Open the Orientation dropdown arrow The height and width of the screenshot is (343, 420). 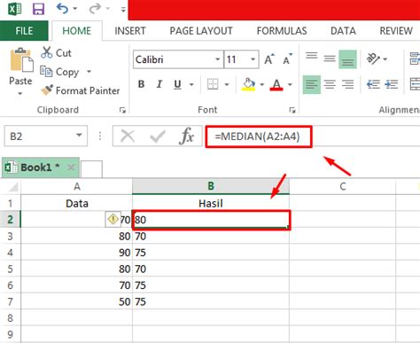(x=385, y=59)
